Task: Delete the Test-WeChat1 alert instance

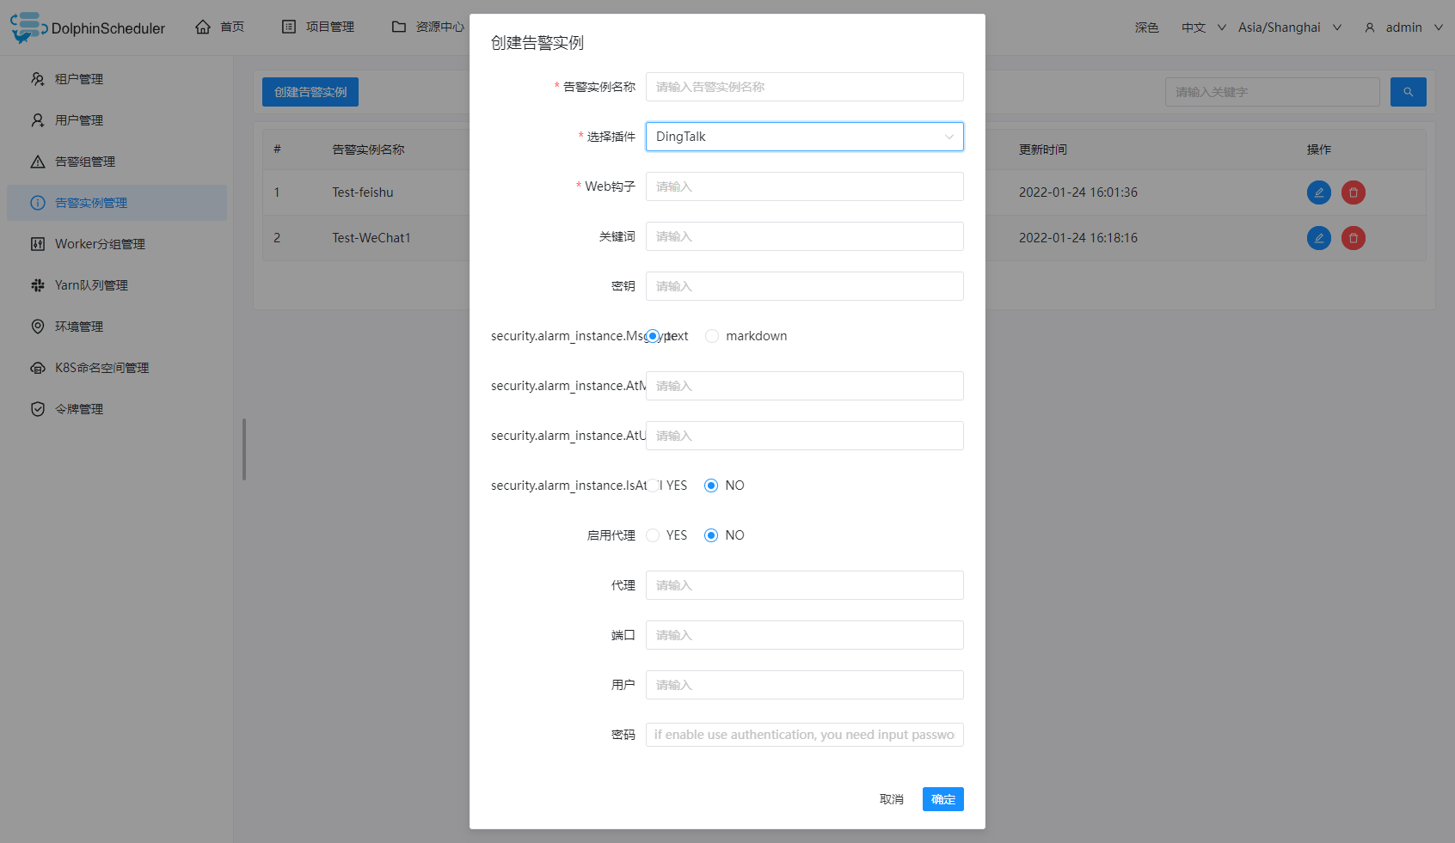Action: pos(1352,238)
